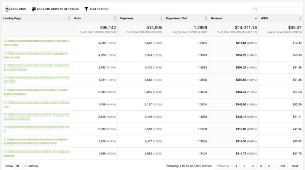
Task: Go to page 3 of results
Action: point(252,166)
